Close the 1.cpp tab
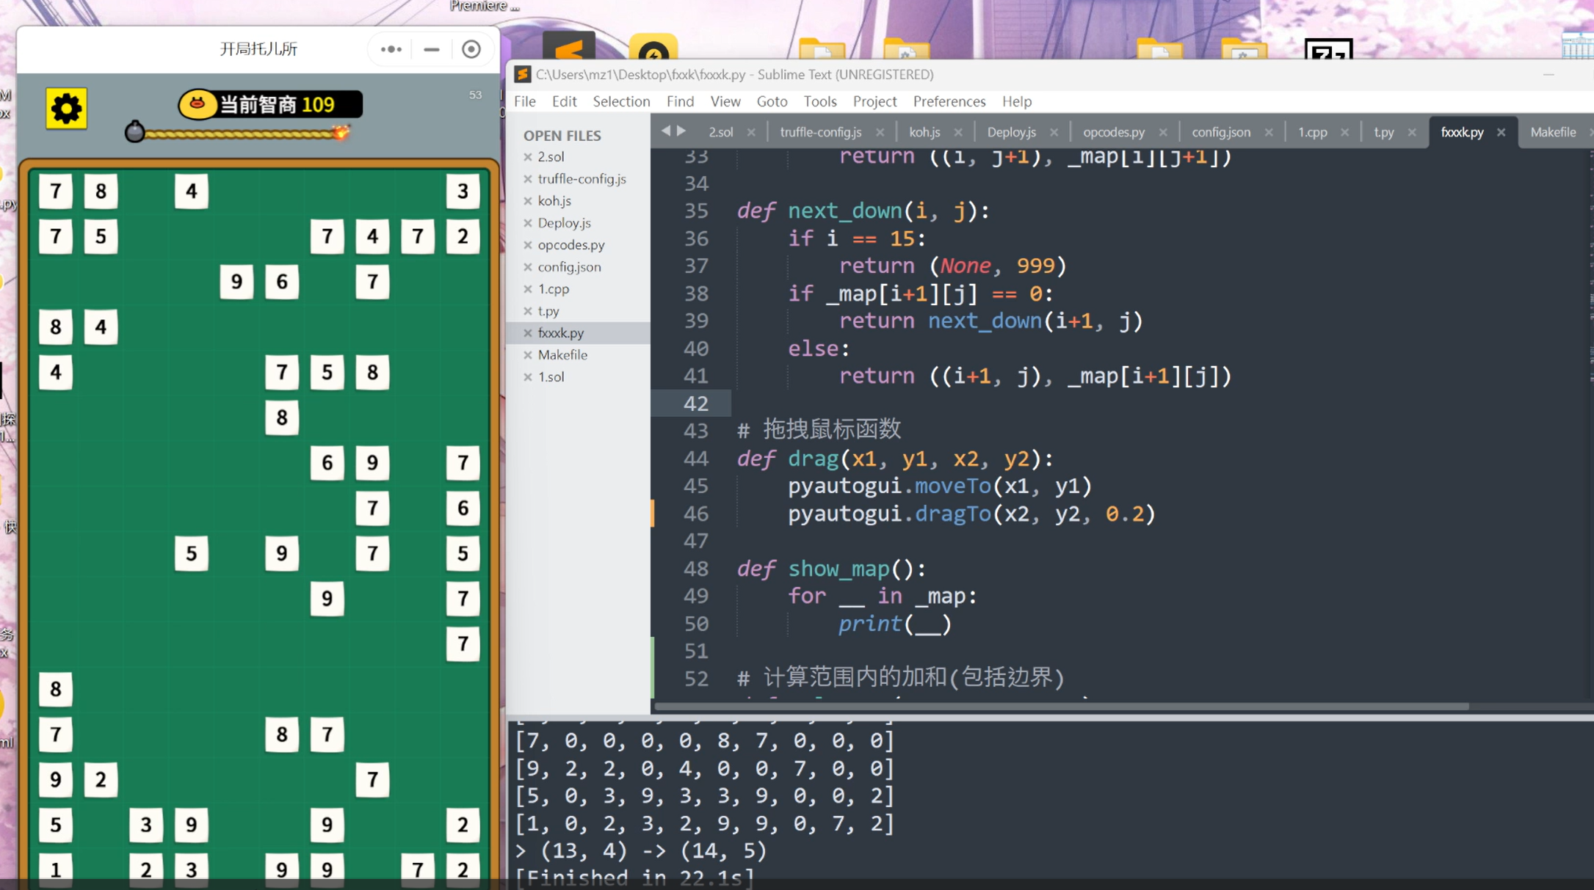Screen dimensions: 1594x890 point(1344,132)
